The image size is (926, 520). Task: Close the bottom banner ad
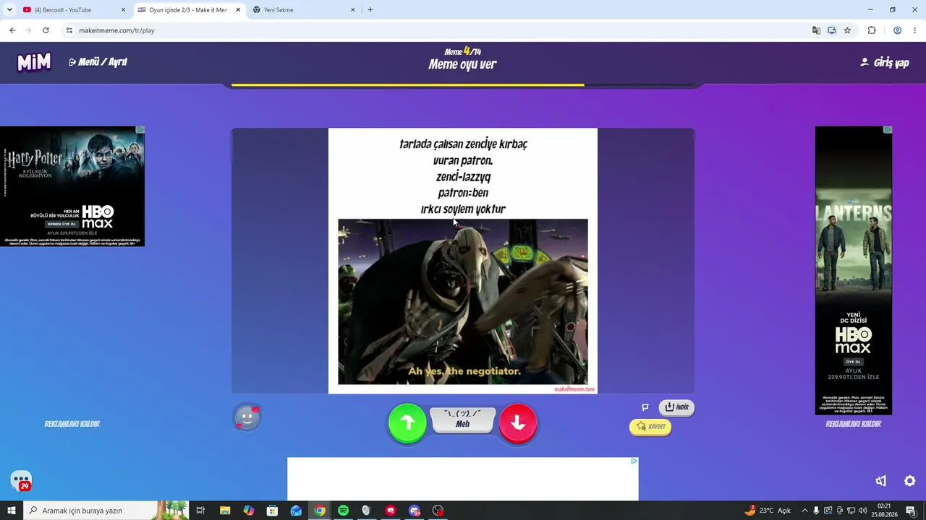click(x=634, y=461)
